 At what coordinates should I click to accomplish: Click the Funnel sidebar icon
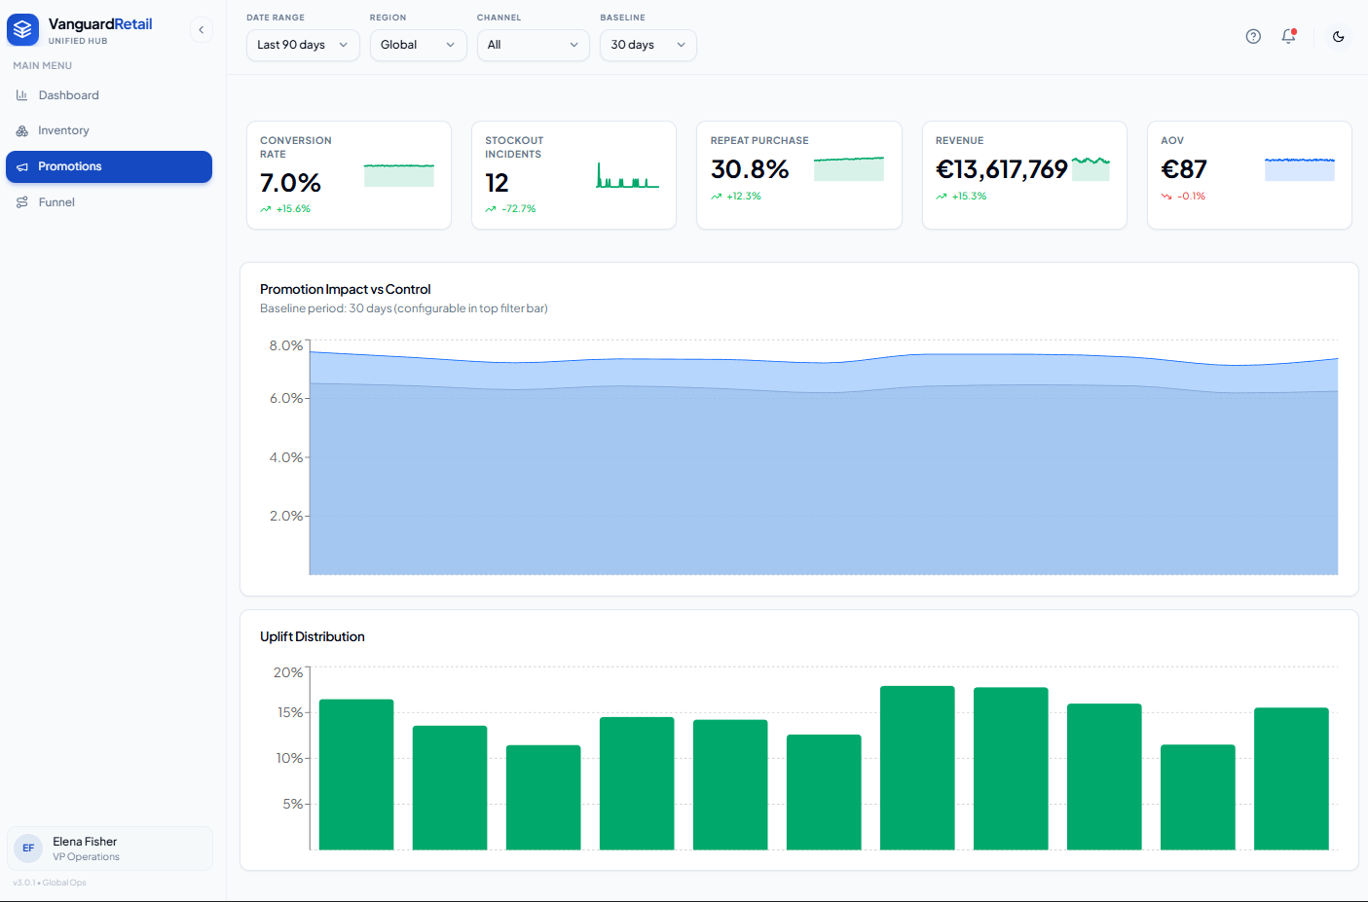22,202
